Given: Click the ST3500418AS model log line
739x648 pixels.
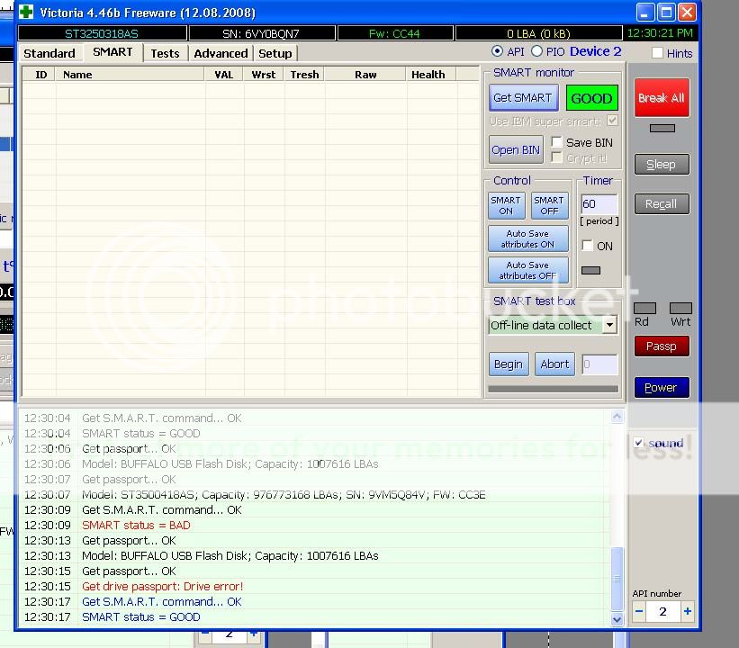Looking at the screenshot, I should [x=284, y=495].
